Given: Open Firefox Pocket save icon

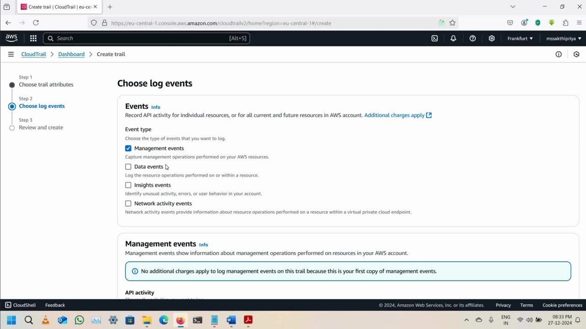Looking at the screenshot, I should (x=510, y=23).
